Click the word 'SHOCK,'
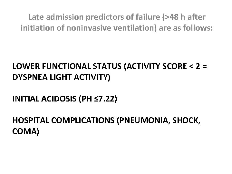 pos(186,120)
